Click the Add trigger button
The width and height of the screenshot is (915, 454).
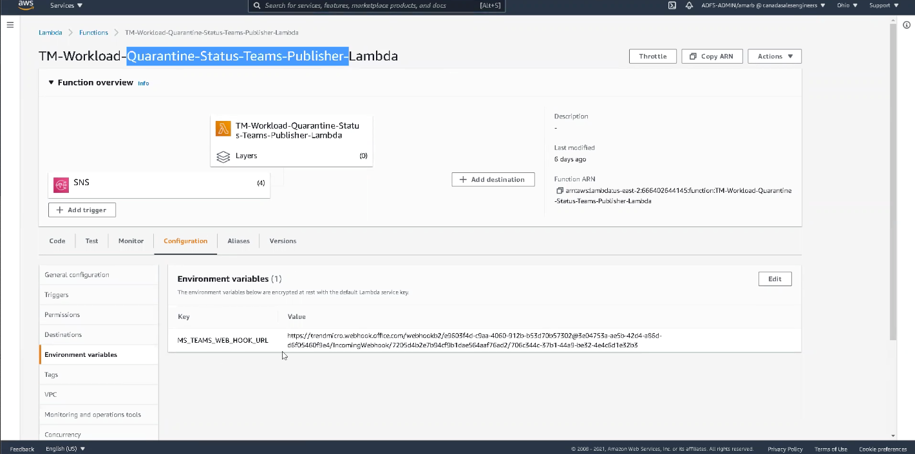(x=82, y=210)
